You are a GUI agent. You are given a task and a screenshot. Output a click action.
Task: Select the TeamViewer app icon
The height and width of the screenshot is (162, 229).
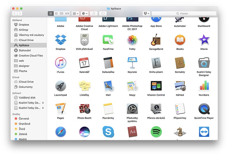click(x=204, y=132)
